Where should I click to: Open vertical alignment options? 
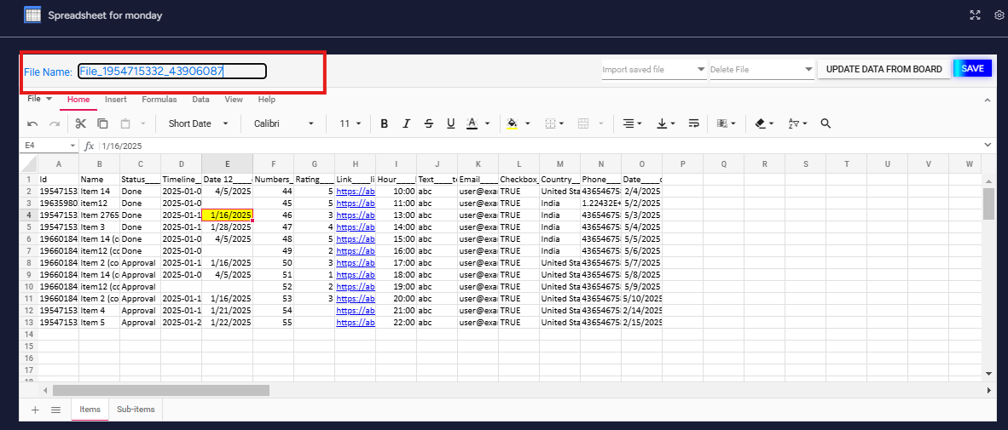click(667, 123)
